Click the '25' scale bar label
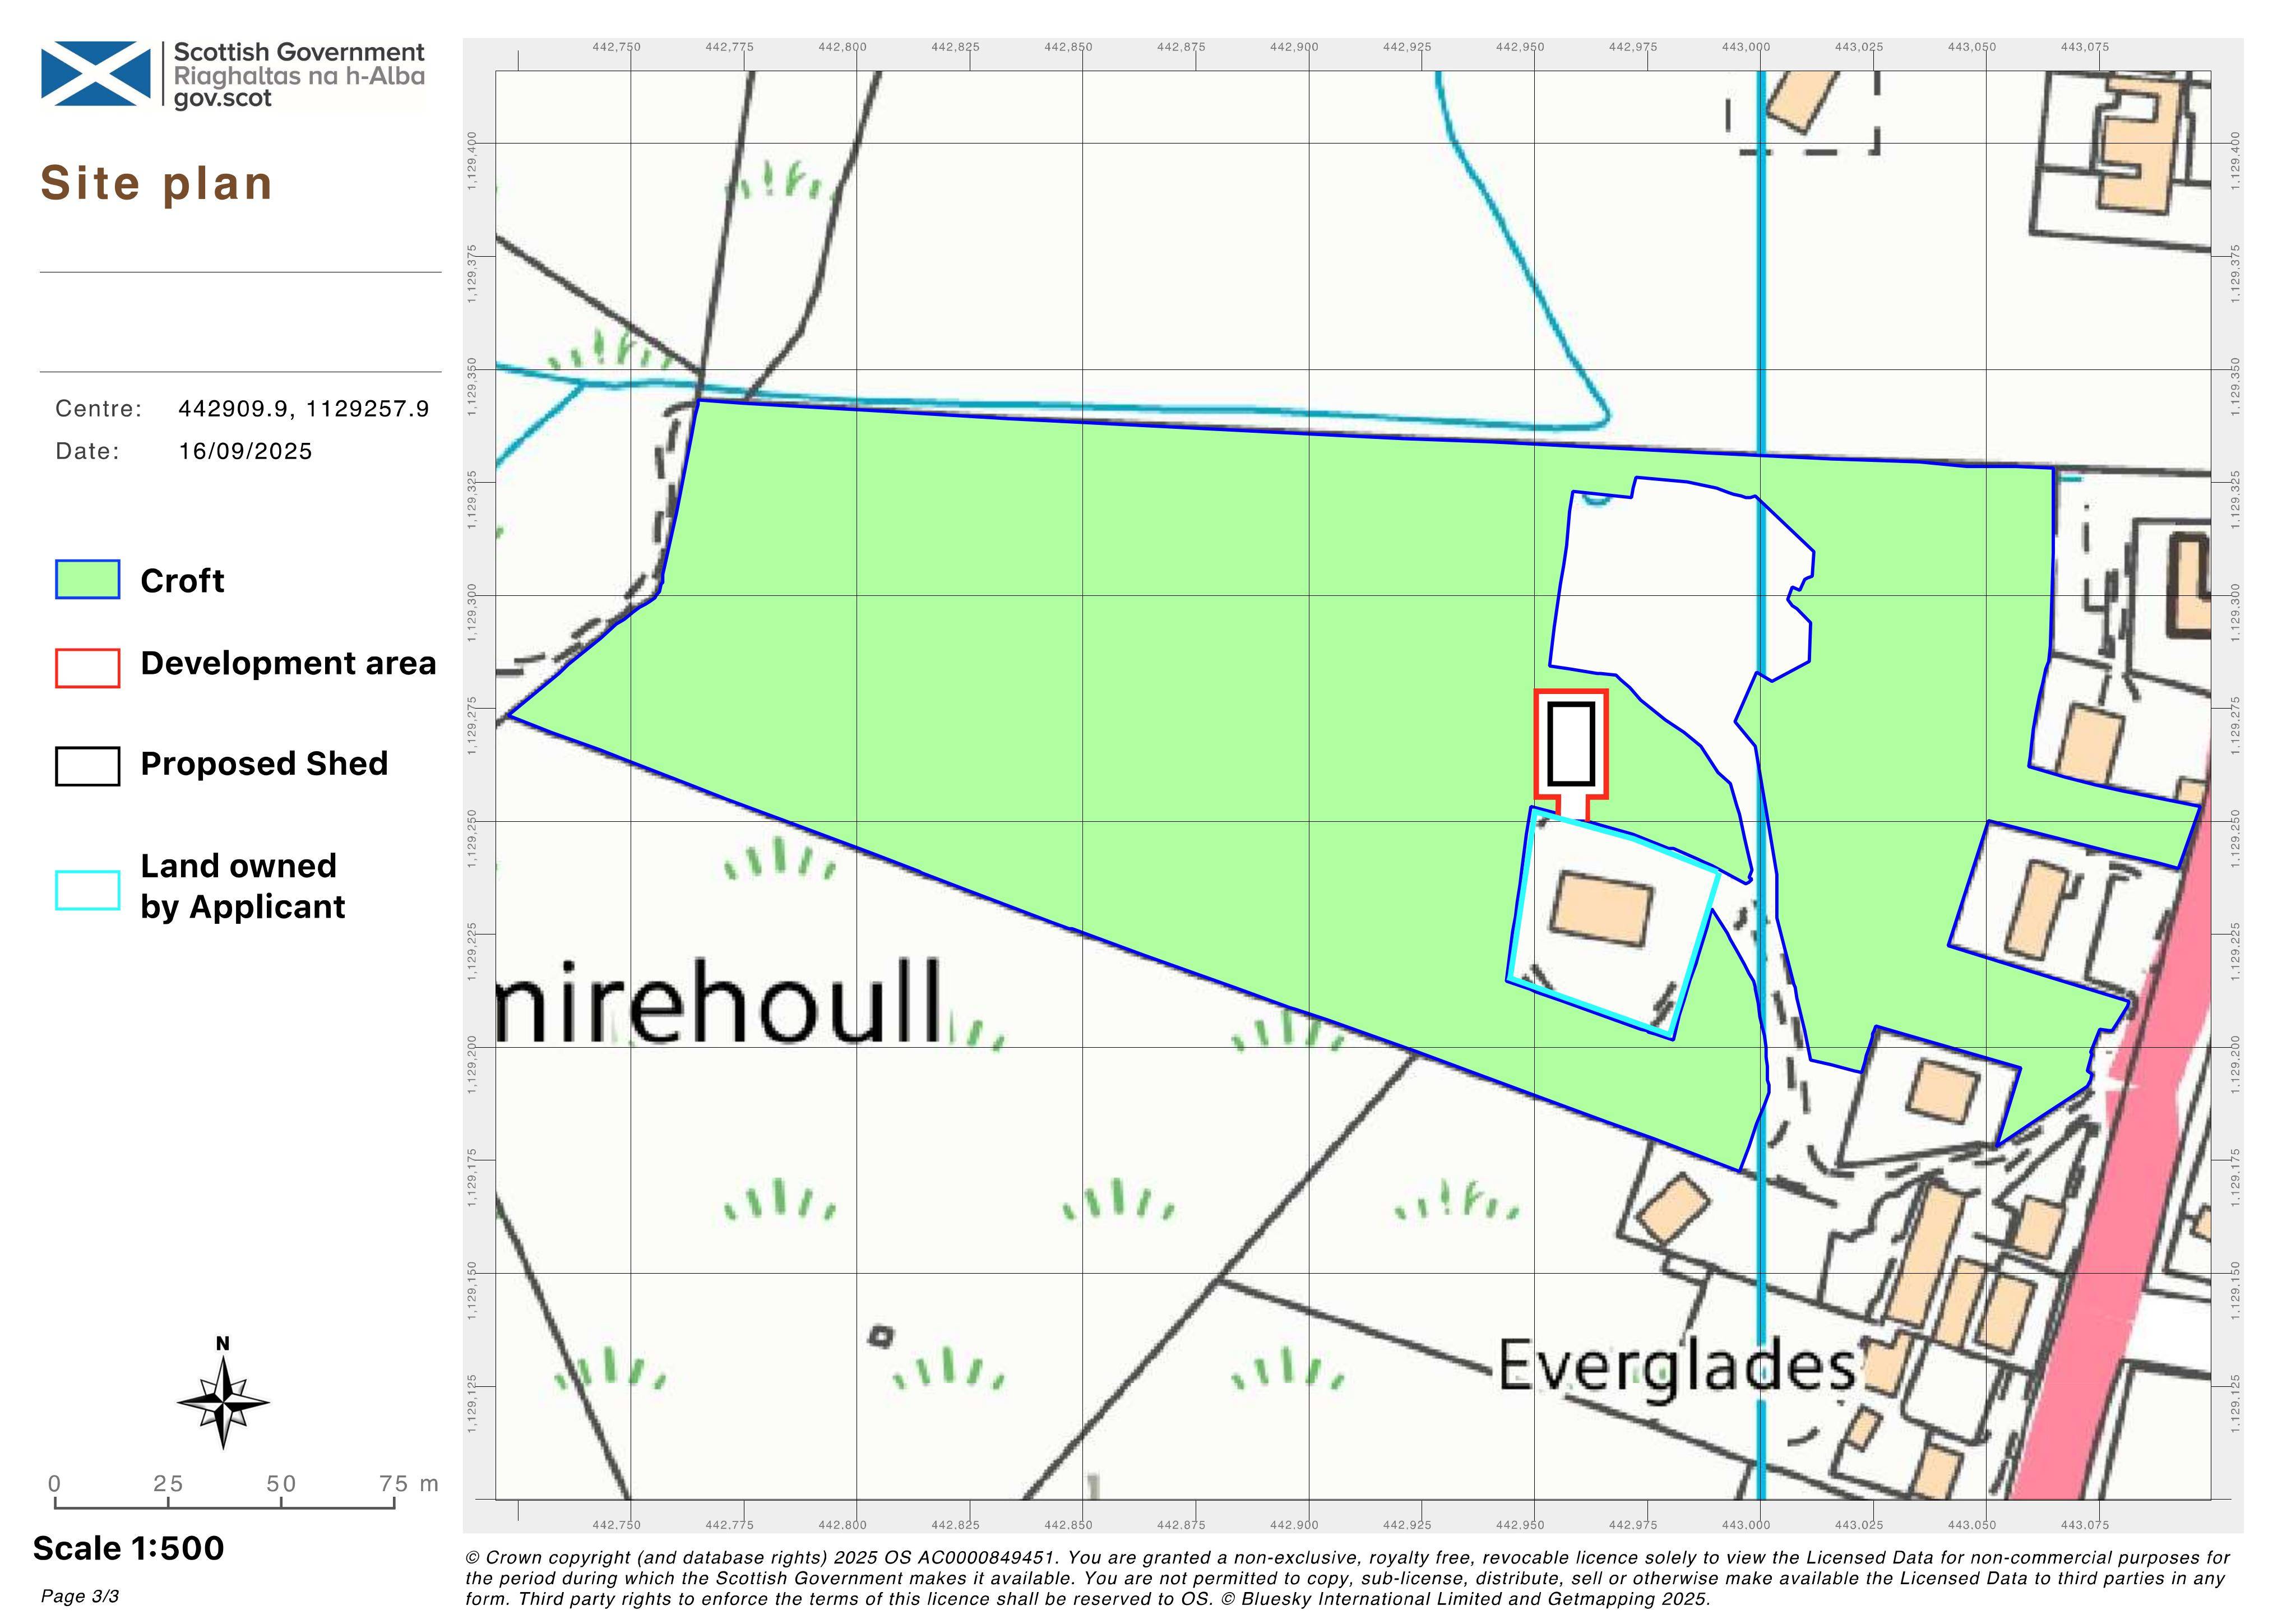The height and width of the screenshot is (1624, 2296). [168, 1484]
